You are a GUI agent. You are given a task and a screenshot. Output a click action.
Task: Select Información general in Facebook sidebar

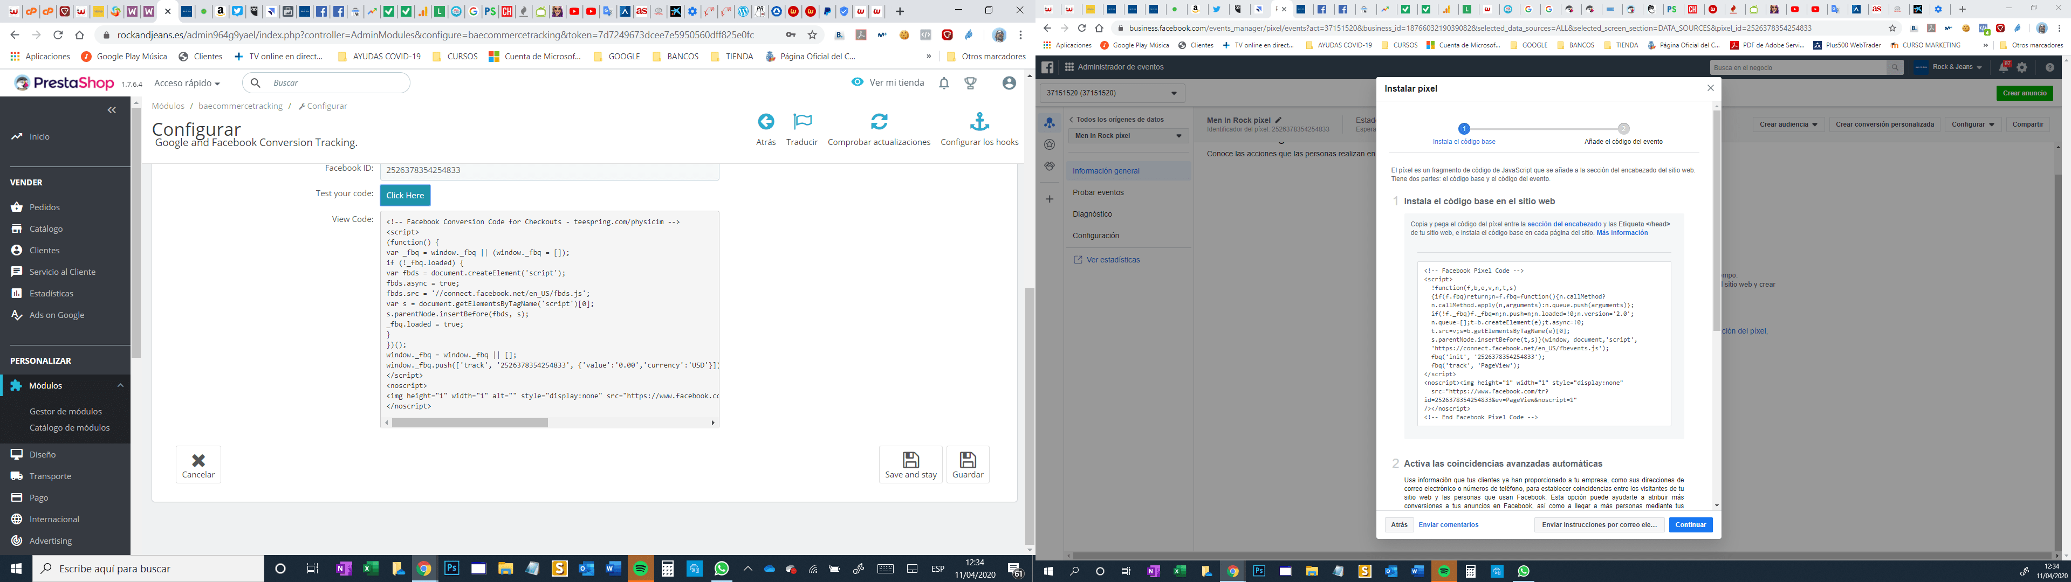[1129, 171]
